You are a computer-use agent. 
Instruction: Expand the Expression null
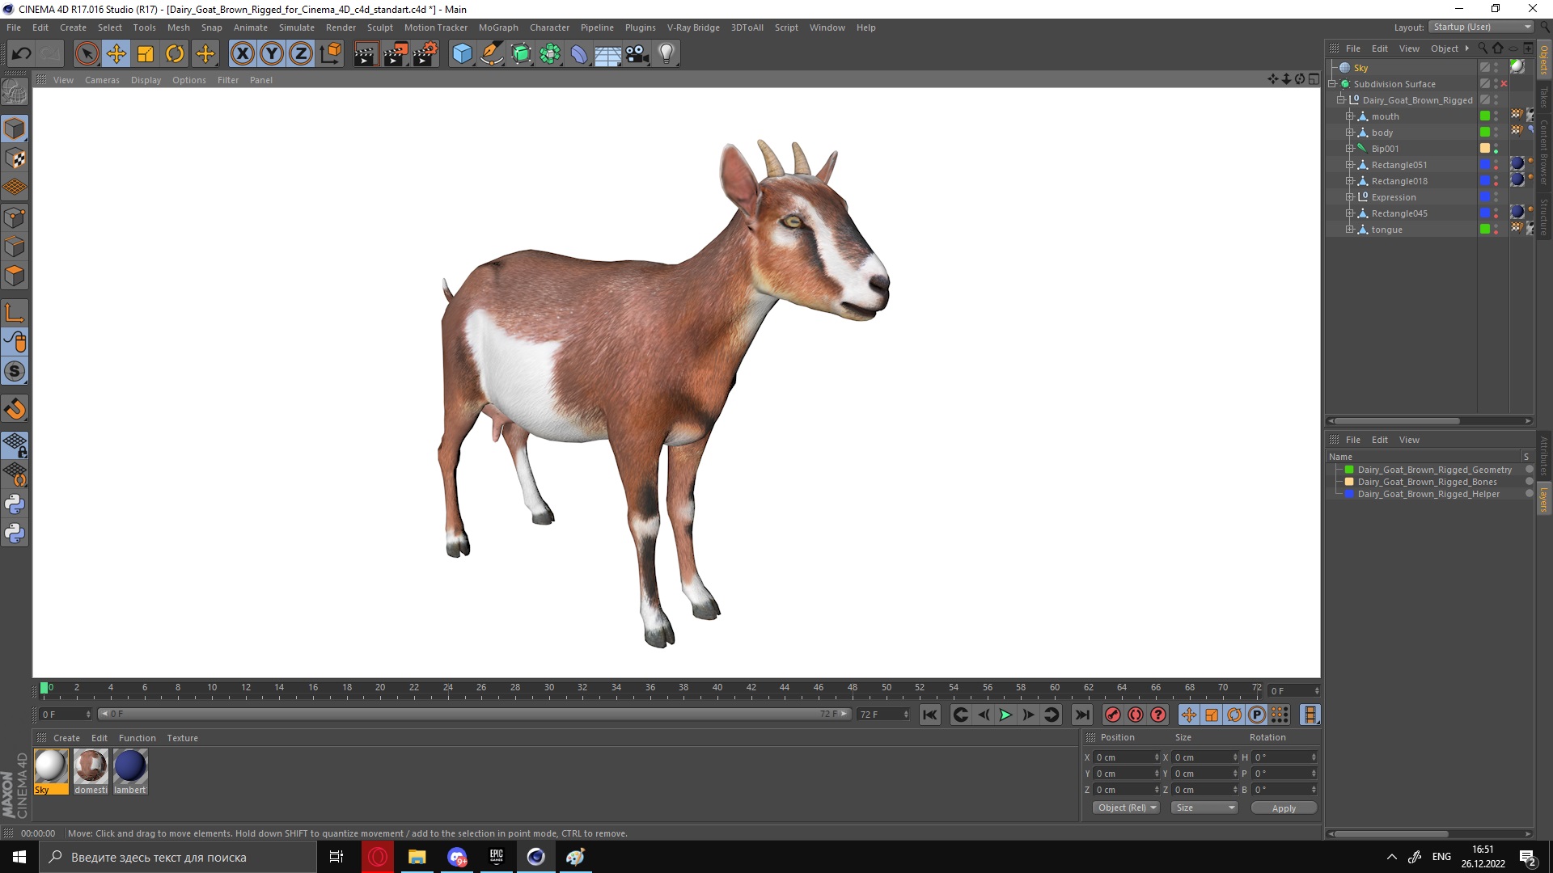pyautogui.click(x=1349, y=197)
